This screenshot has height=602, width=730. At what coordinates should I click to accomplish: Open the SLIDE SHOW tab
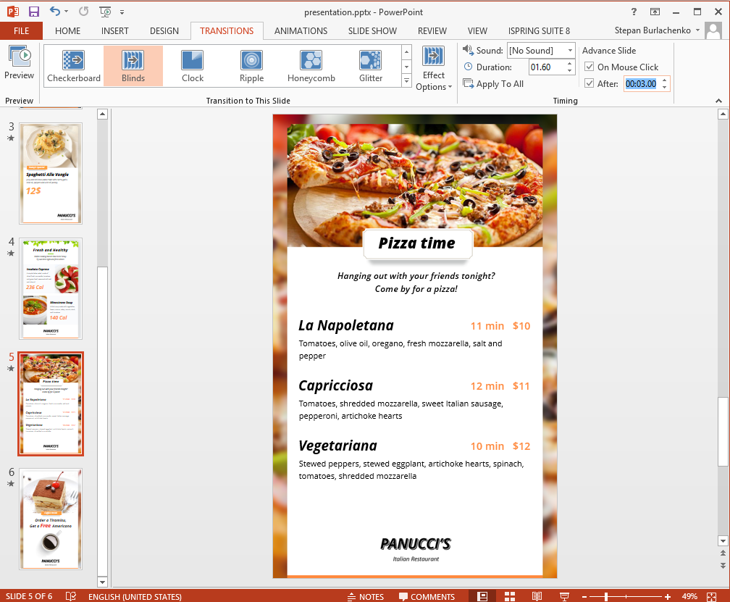click(372, 30)
